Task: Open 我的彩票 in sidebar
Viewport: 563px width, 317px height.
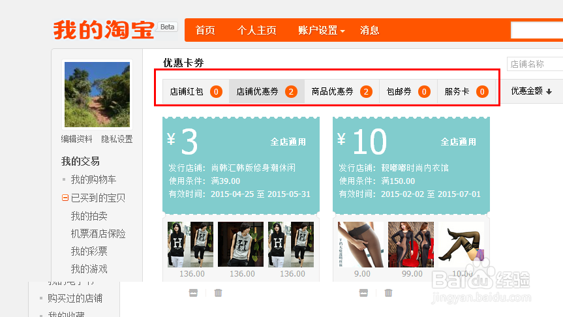Action: pos(89,251)
